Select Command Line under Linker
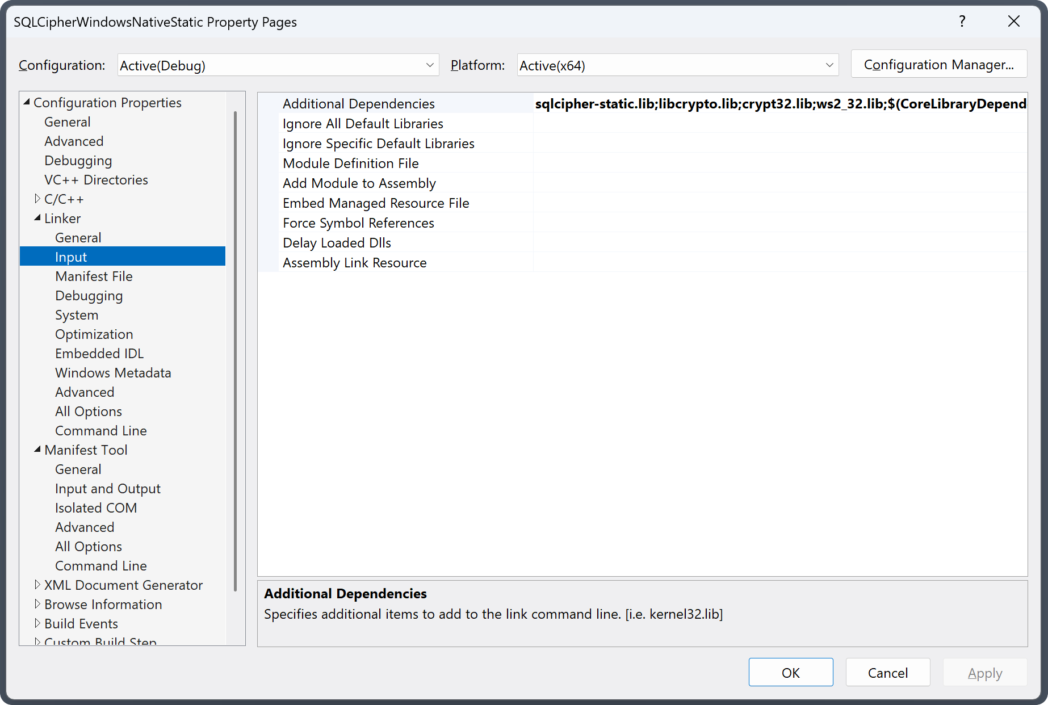The image size is (1048, 705). click(x=101, y=431)
